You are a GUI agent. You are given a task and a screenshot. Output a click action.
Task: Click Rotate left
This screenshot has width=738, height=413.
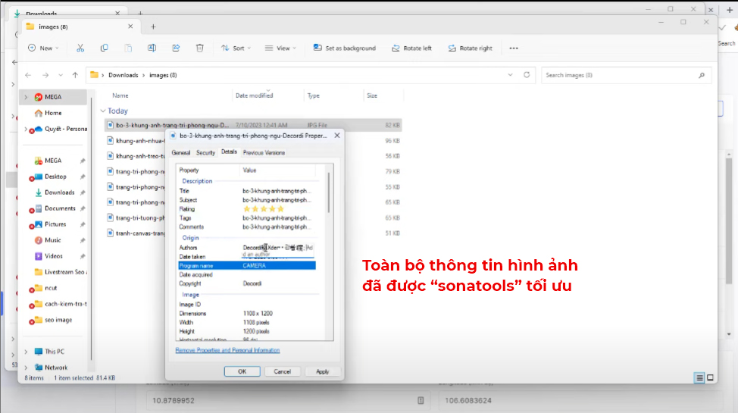(411, 48)
